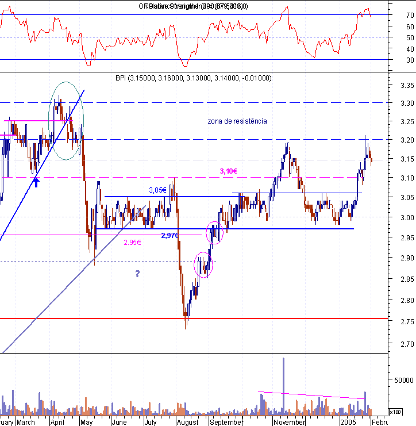Click the magenta '2.95€' annotation
Screen dimensions: 416x426
[133, 243]
